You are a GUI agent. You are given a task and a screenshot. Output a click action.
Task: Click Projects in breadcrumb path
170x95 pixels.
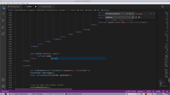point(32,10)
